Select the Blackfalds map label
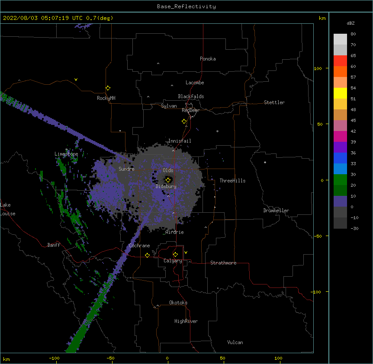 (191, 96)
